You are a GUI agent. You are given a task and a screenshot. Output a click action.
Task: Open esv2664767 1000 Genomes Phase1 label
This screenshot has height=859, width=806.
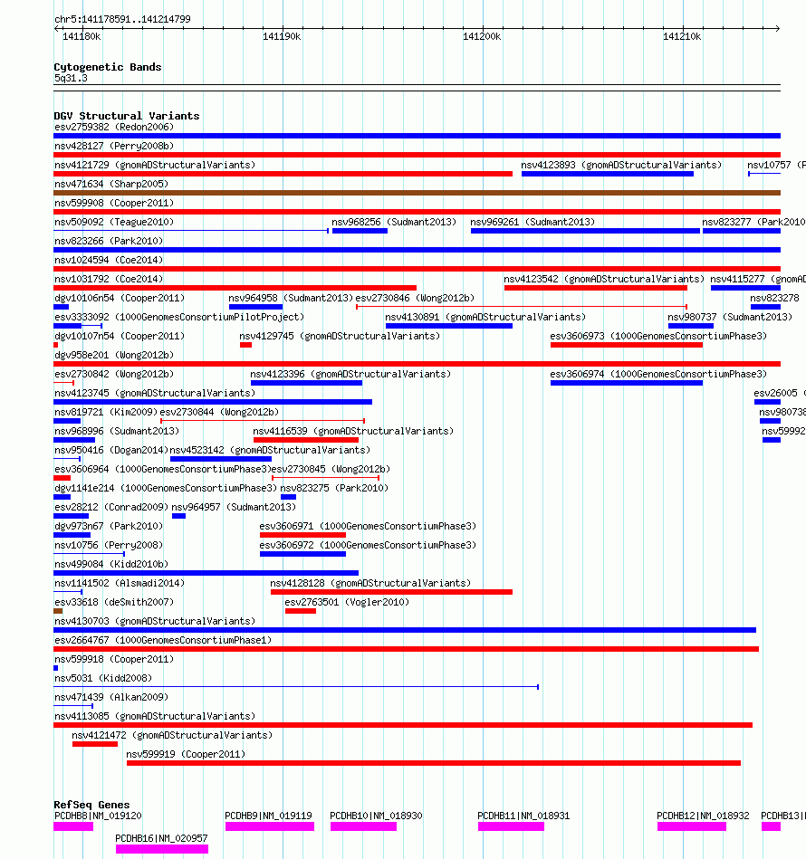tap(163, 641)
